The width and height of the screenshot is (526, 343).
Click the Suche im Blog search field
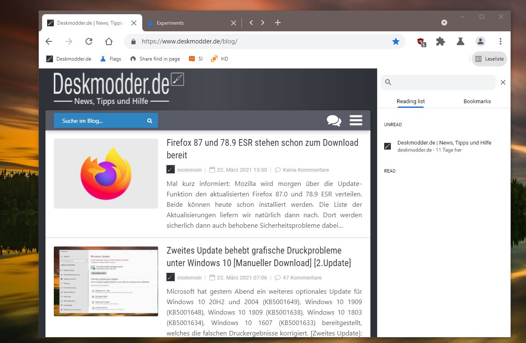106,121
